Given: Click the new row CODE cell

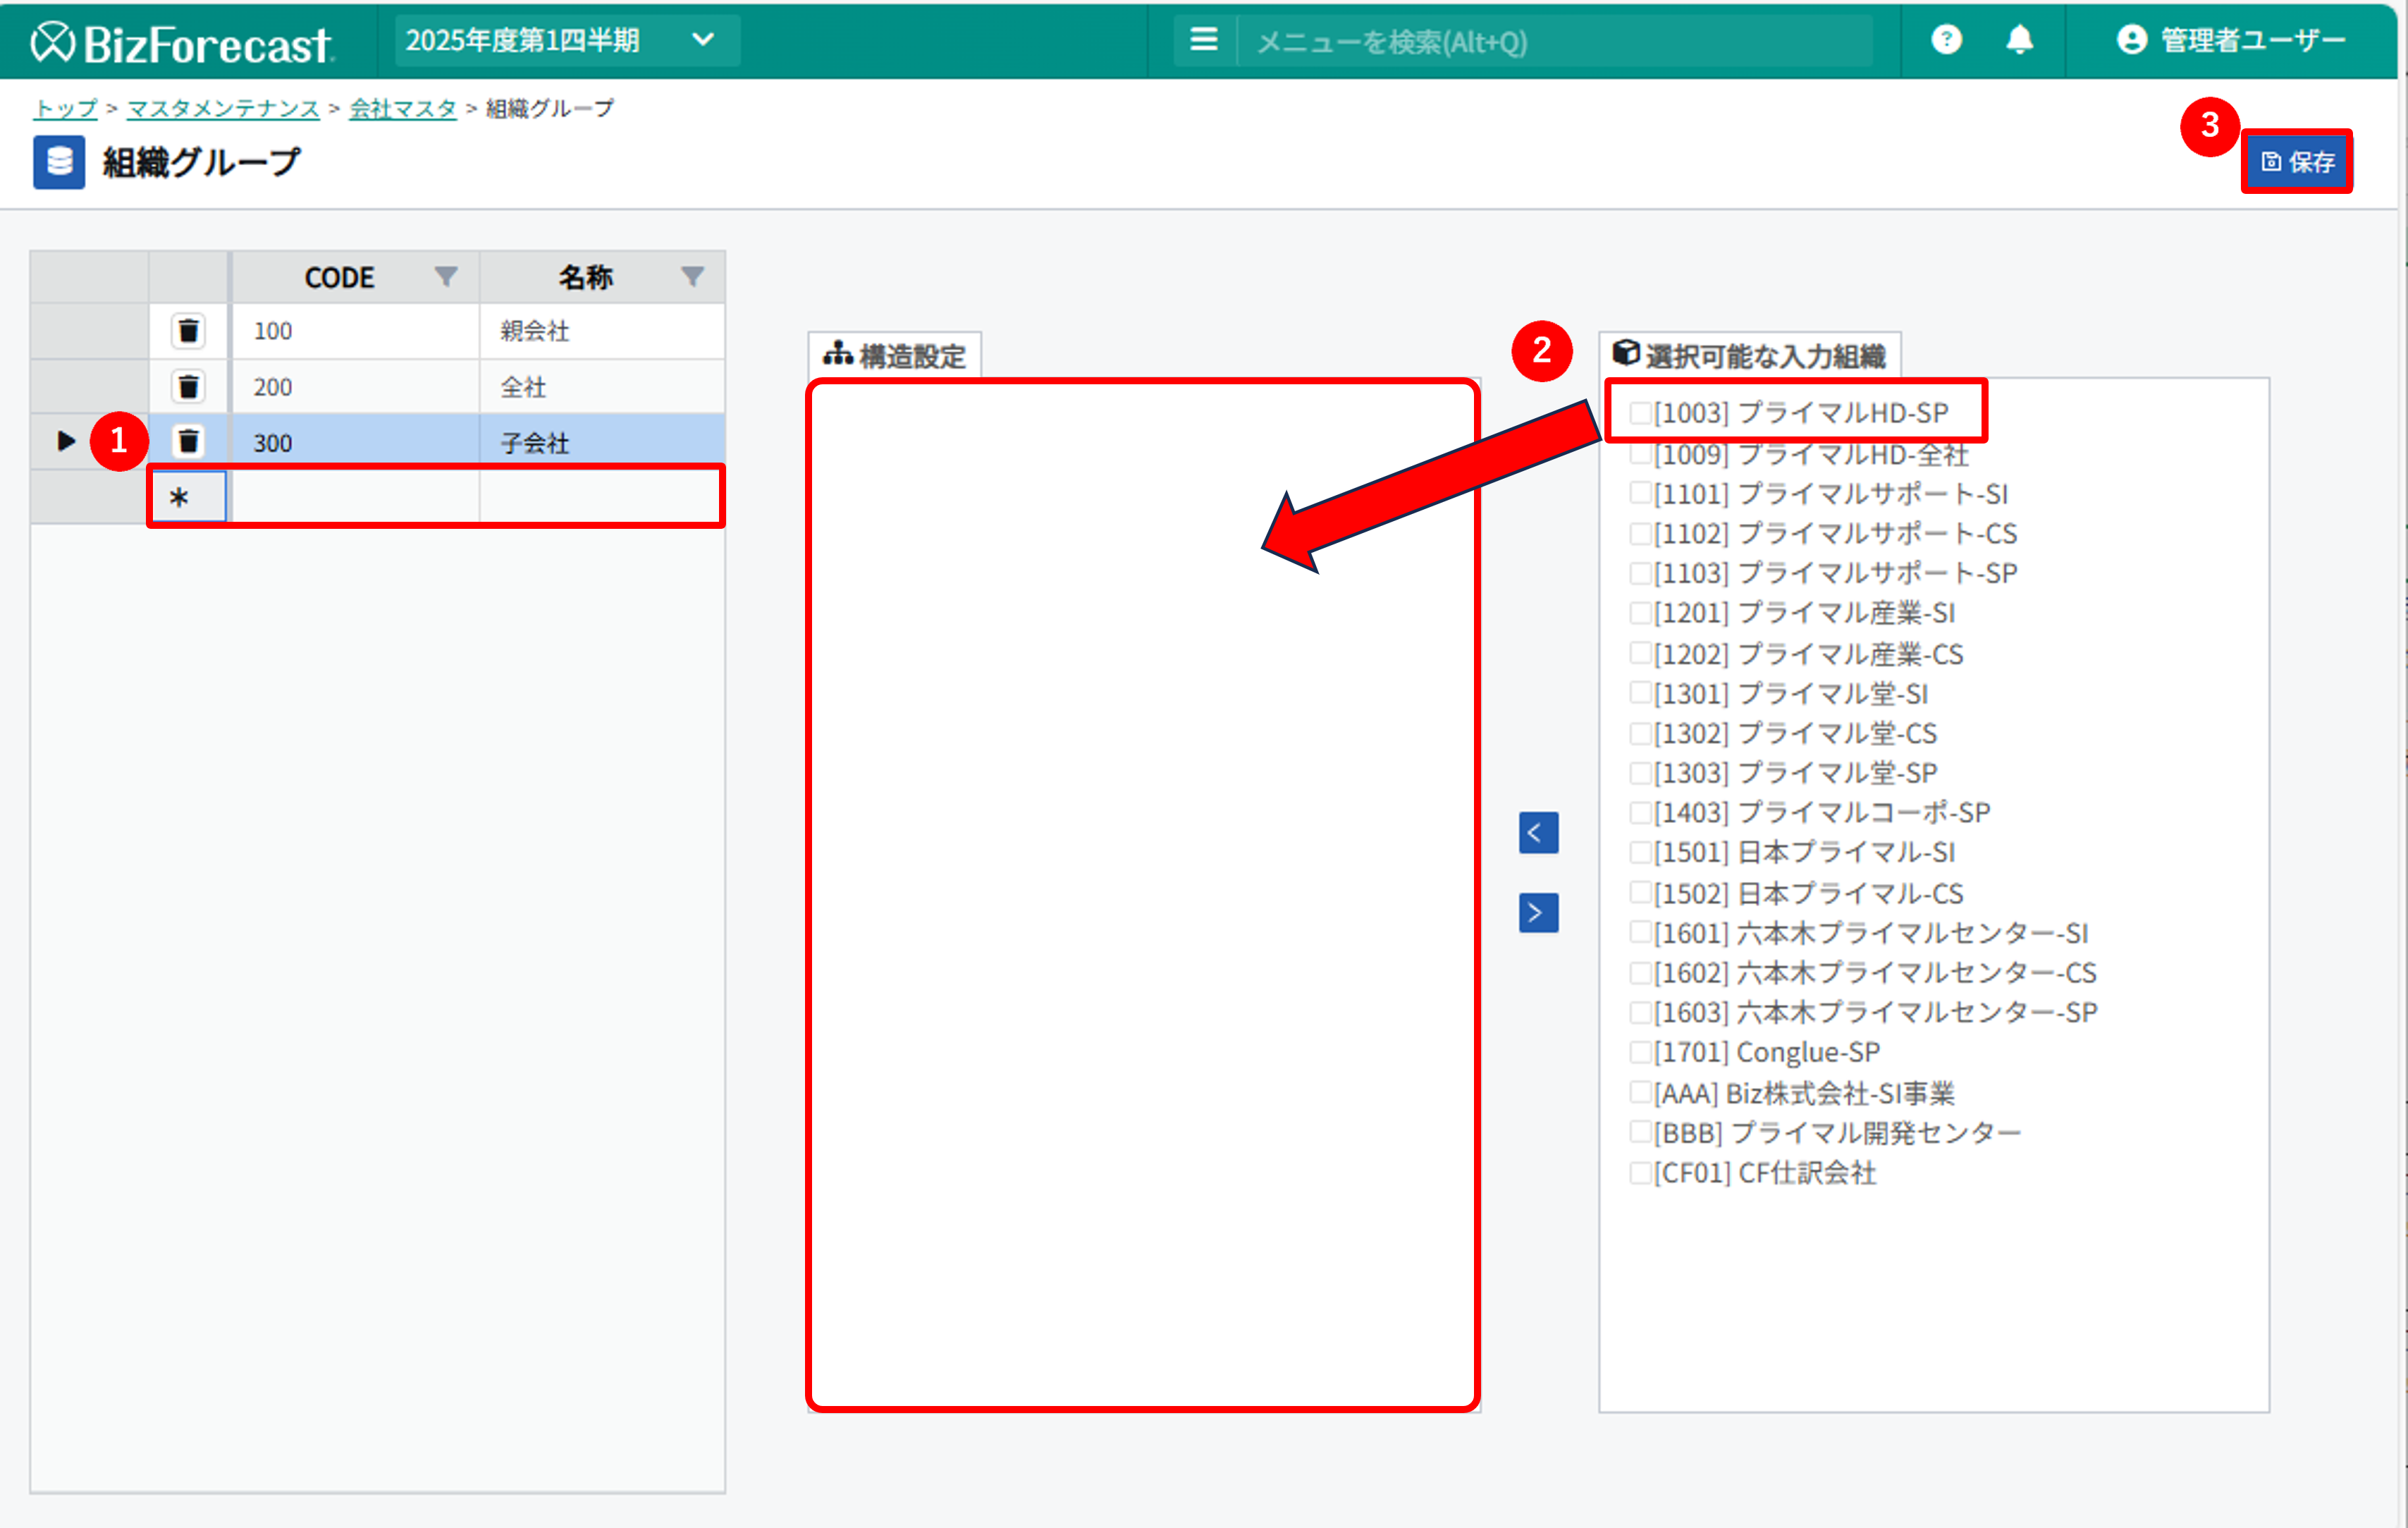Looking at the screenshot, I should pyautogui.click(x=354, y=496).
